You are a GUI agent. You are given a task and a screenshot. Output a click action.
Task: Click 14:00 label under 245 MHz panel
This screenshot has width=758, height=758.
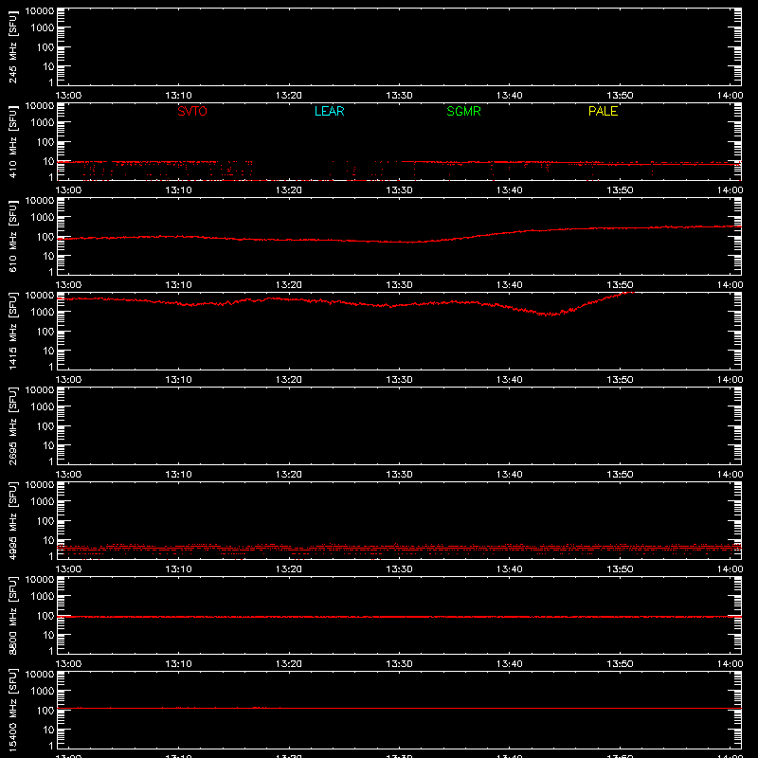click(x=730, y=96)
